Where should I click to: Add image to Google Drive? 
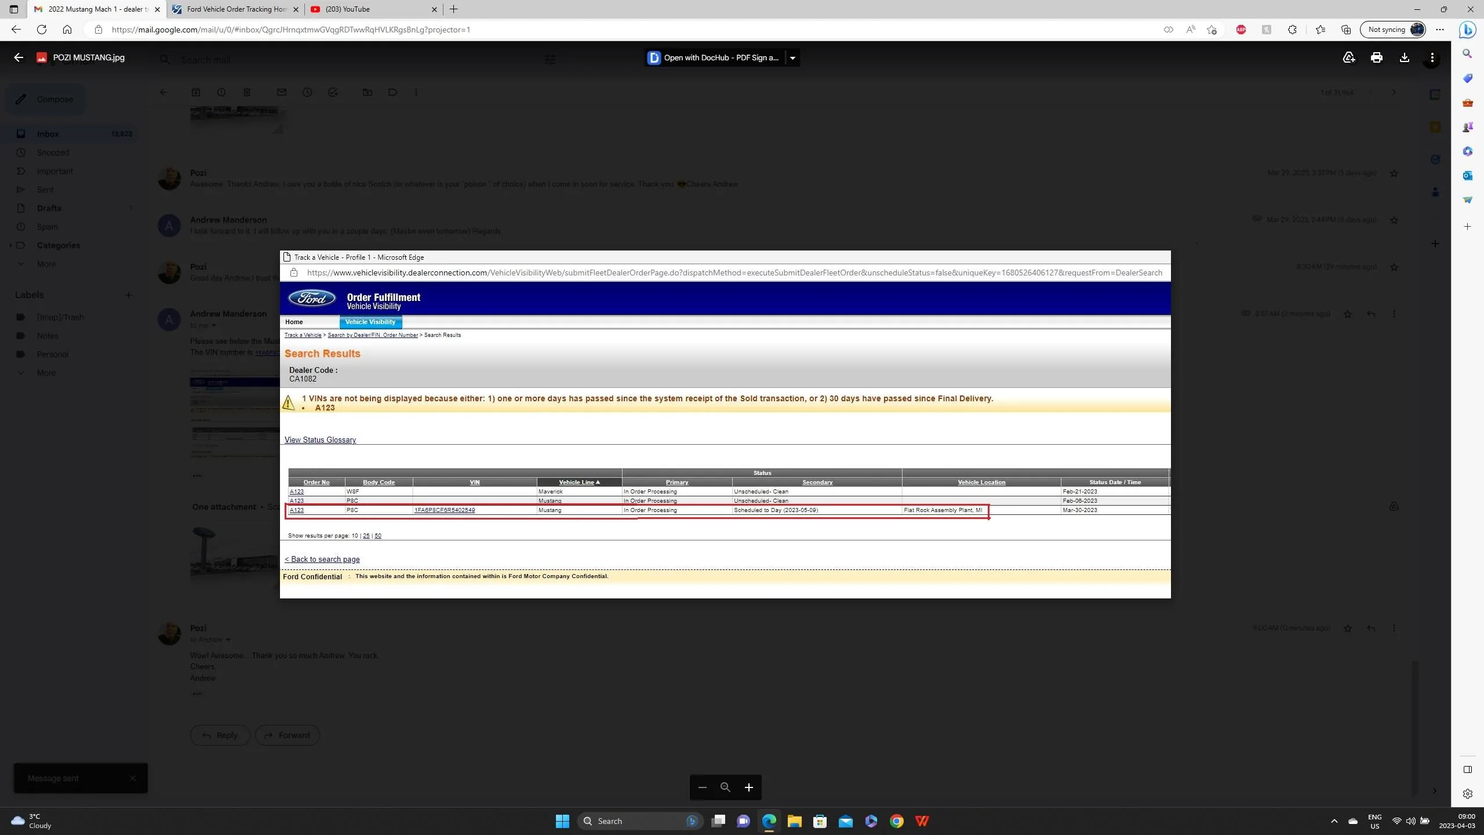tap(1349, 57)
